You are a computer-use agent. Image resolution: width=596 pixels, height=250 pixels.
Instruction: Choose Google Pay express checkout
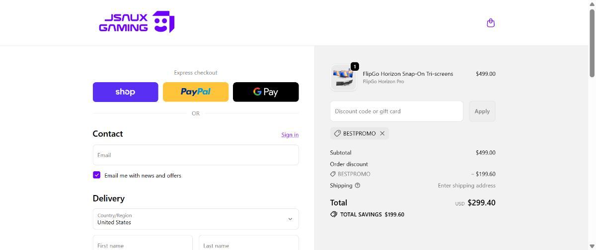[266, 92]
